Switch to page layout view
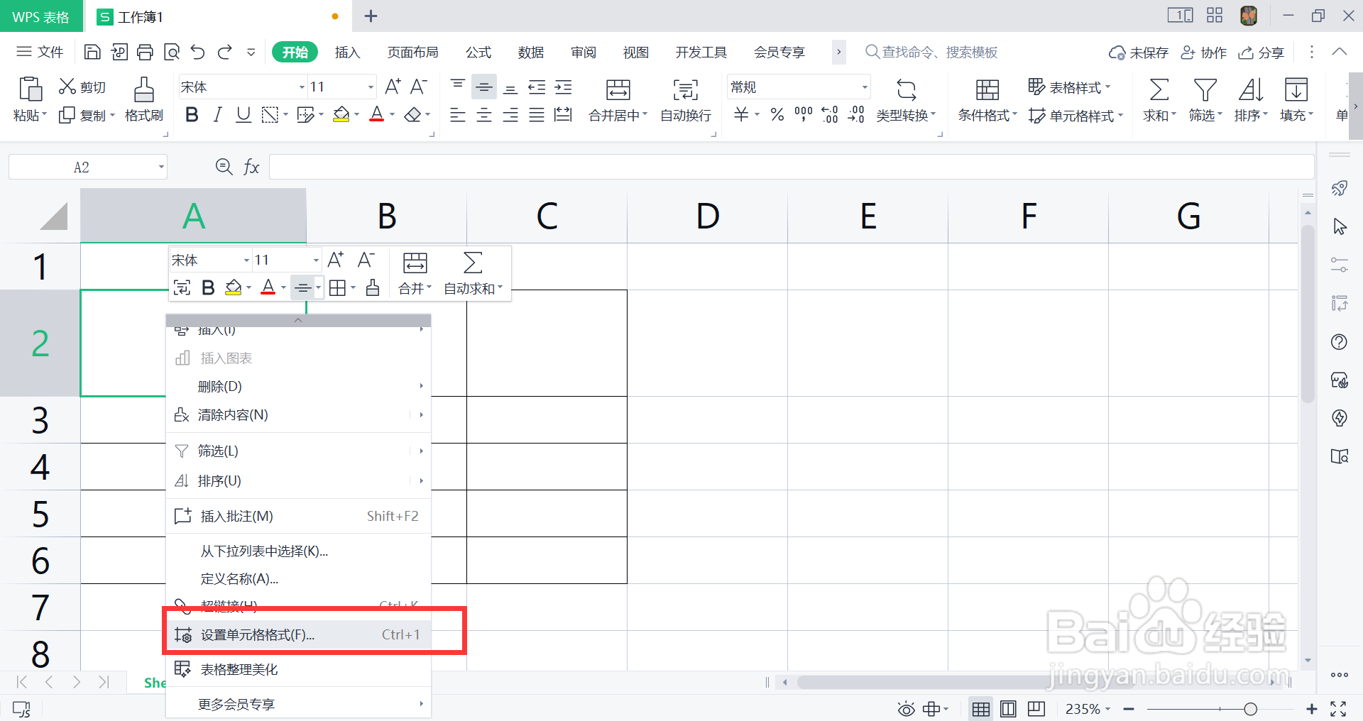The height and width of the screenshot is (721, 1363). [1008, 709]
